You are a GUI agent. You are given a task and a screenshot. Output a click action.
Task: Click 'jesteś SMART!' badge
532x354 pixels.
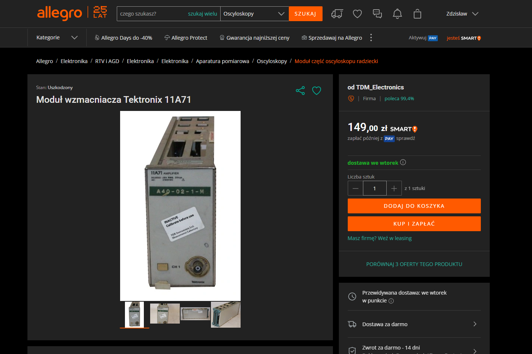click(x=464, y=38)
